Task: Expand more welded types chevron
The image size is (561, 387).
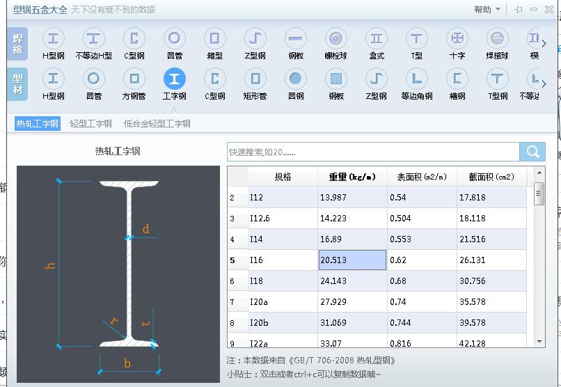Action: (x=544, y=44)
